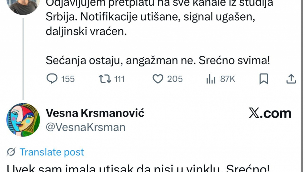Click the translate icon beside Translate post
Viewport: 305px width, 172px height.
click(x=11, y=152)
